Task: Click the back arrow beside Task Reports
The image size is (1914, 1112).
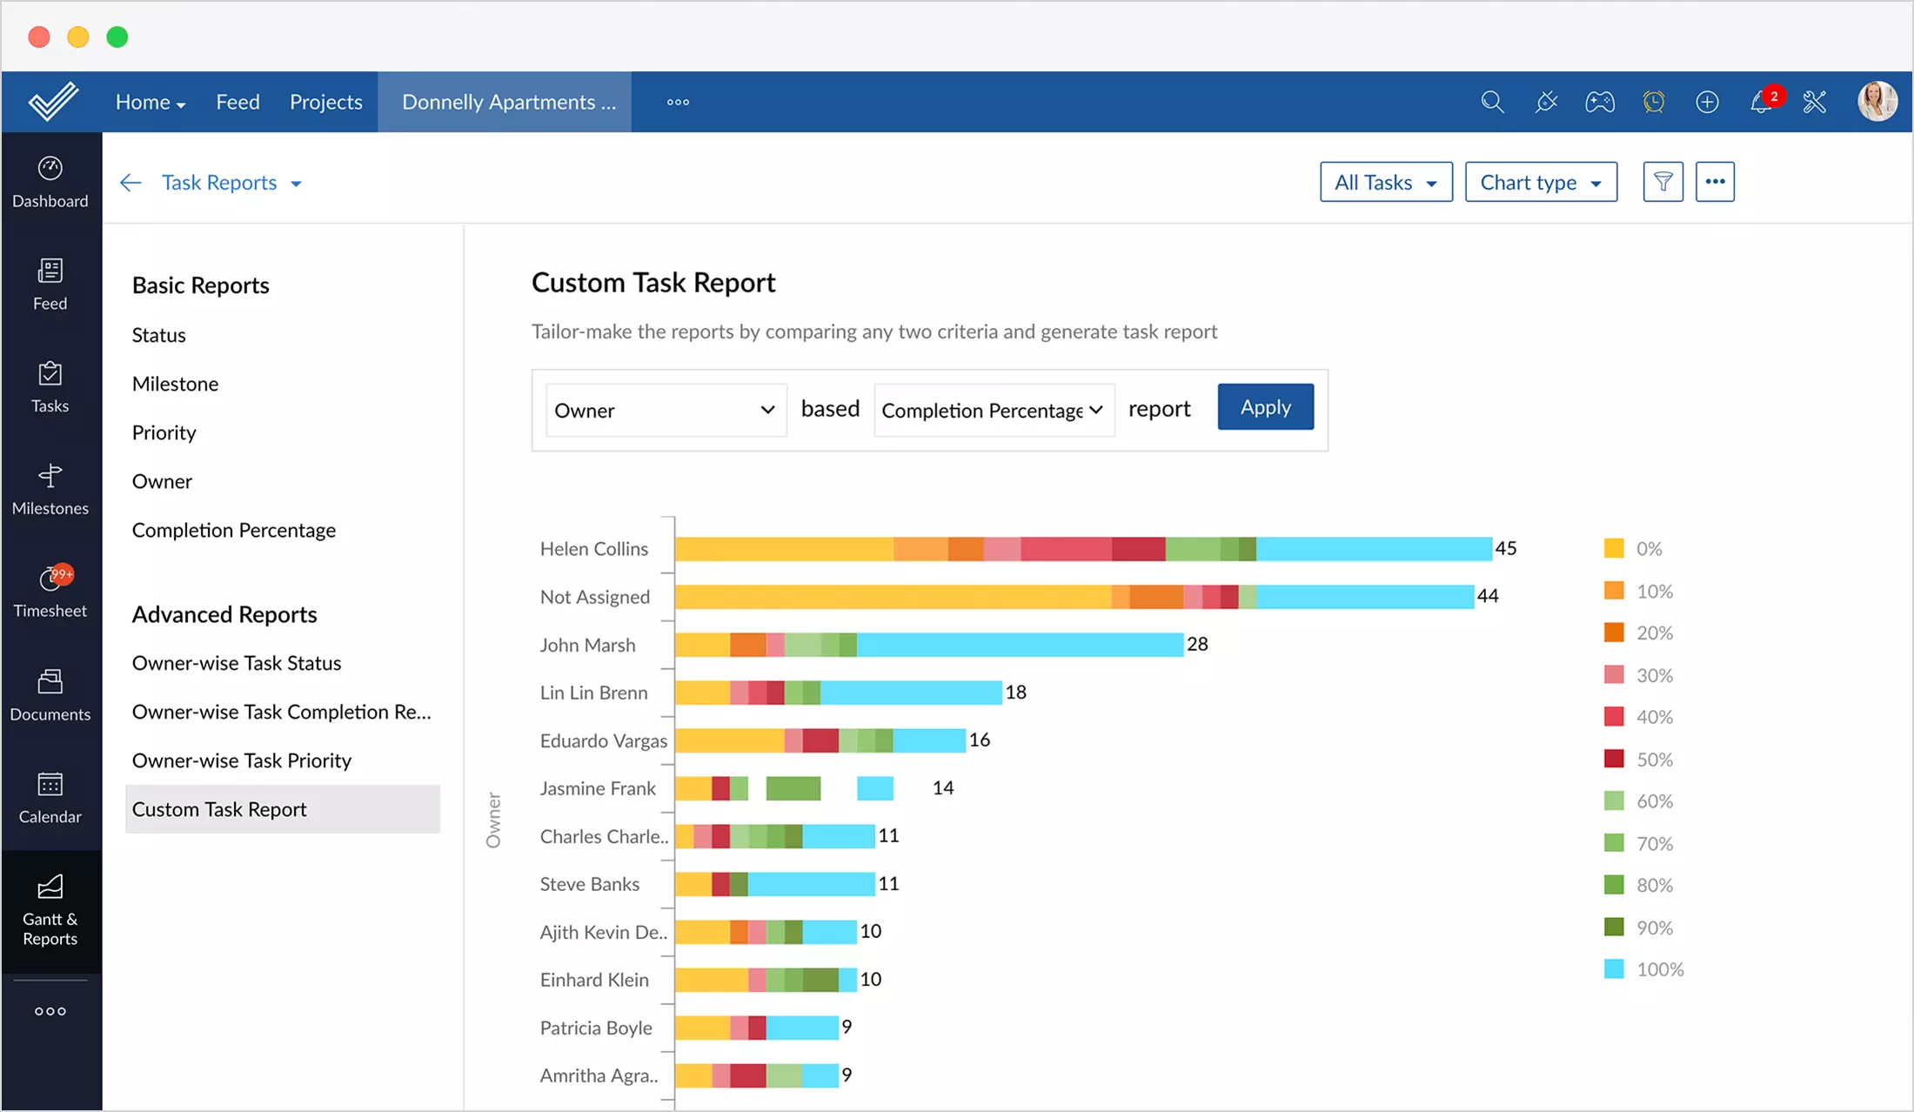Action: click(130, 183)
